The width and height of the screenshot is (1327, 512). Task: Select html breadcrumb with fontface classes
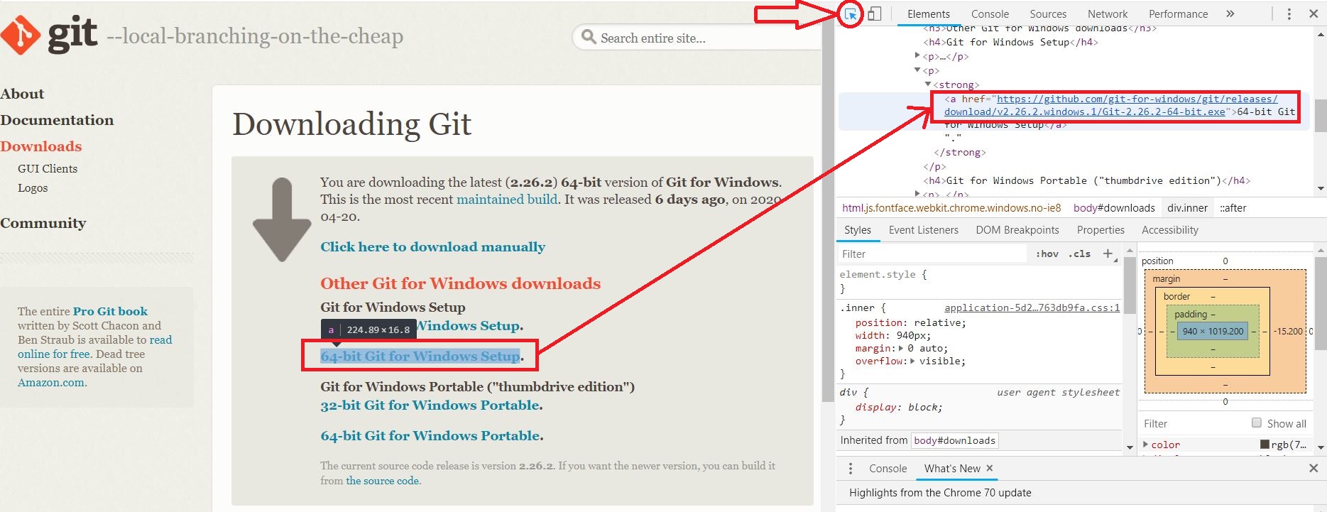click(951, 208)
